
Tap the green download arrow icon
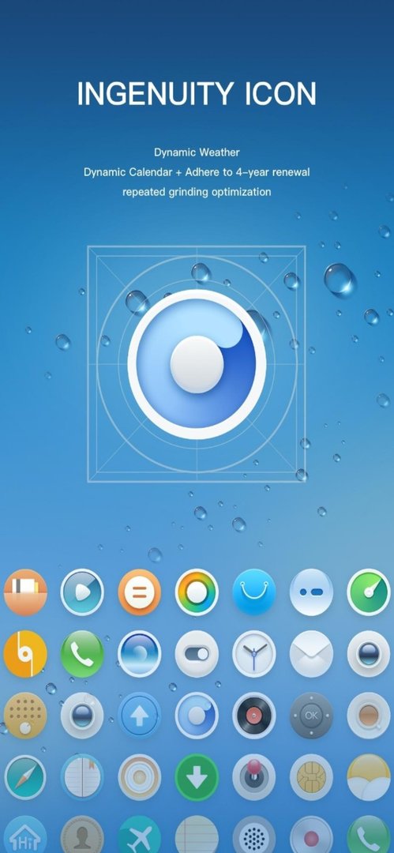(197, 777)
